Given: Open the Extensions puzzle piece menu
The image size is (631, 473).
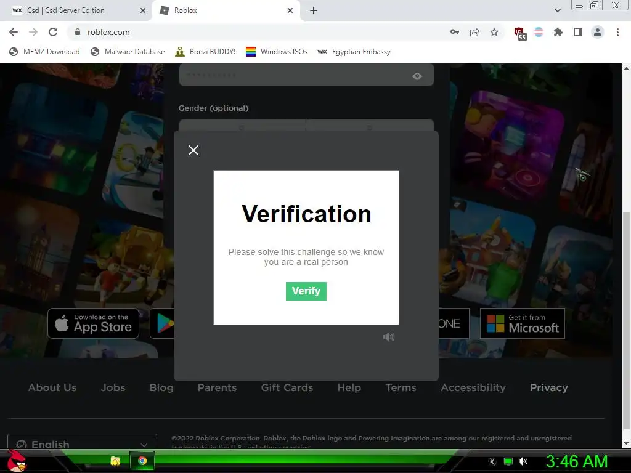Looking at the screenshot, I should click(x=558, y=32).
